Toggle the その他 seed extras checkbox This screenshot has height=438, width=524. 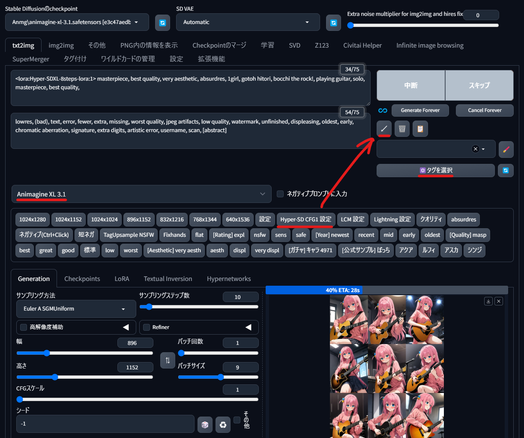pyautogui.click(x=237, y=420)
